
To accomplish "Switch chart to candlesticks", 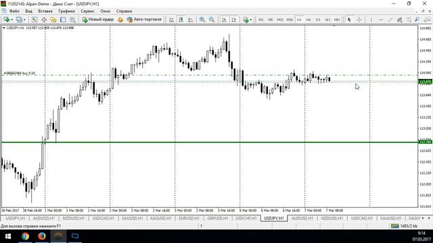I will (181, 20).
